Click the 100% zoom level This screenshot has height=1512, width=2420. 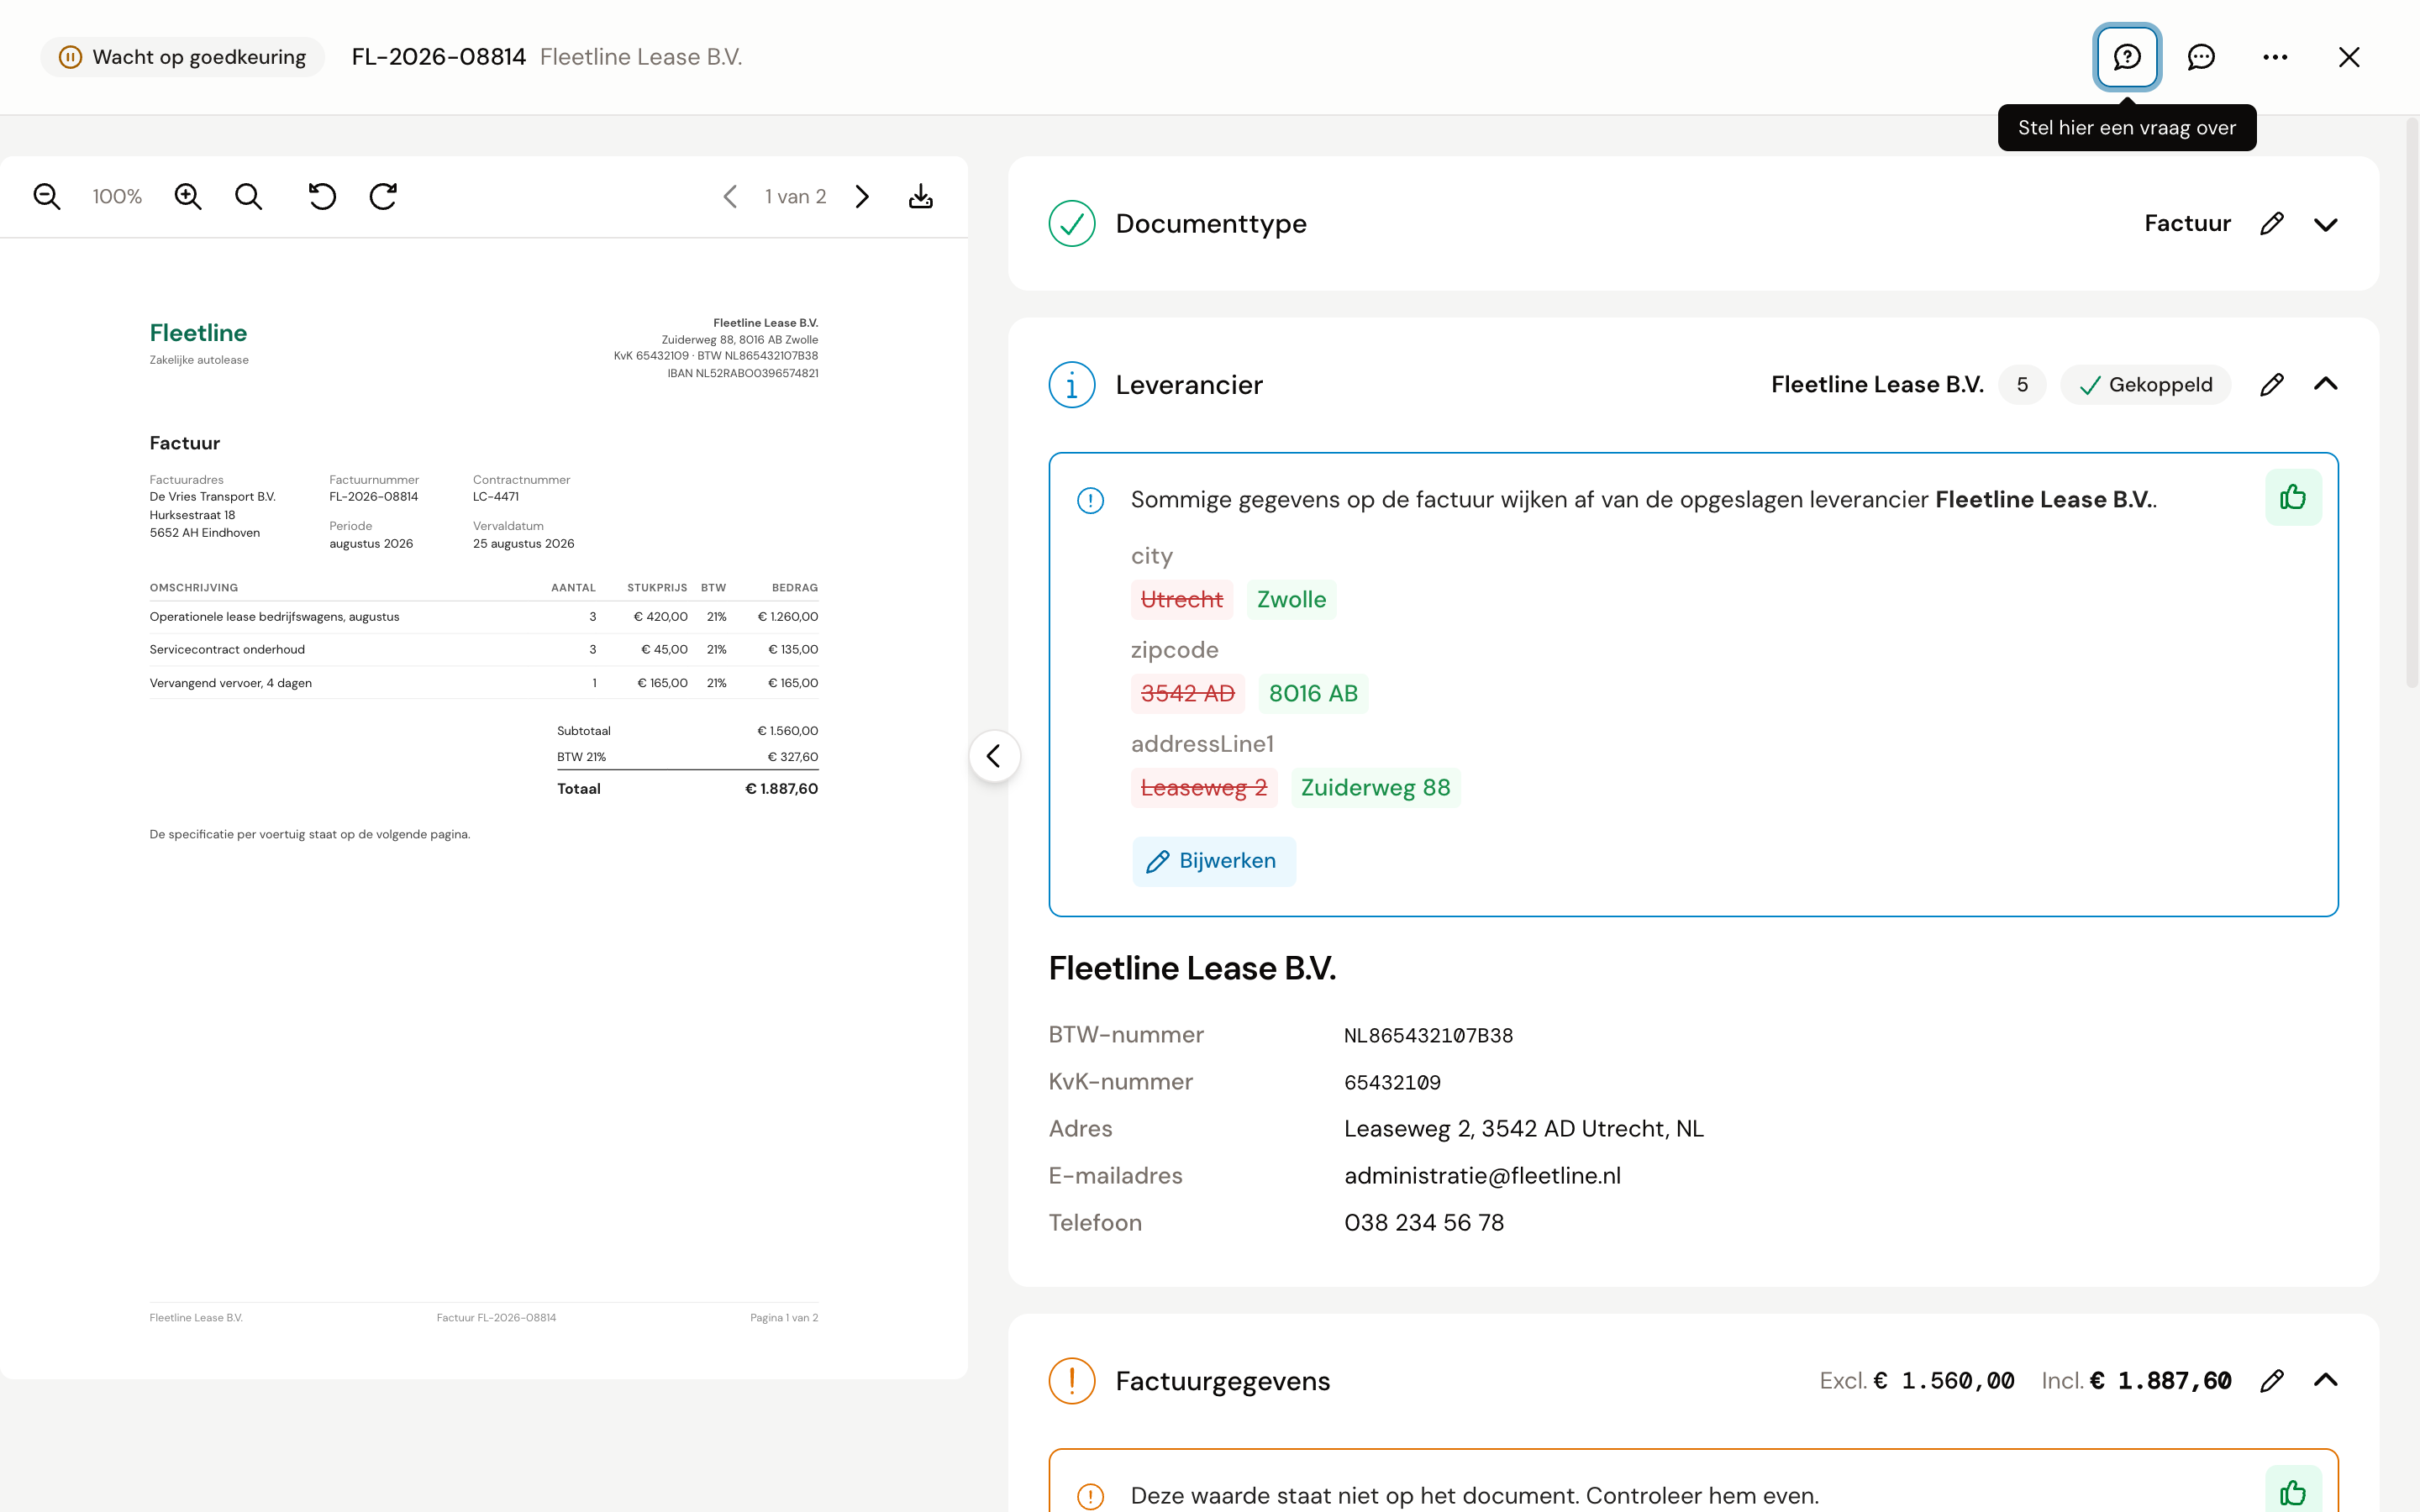click(x=117, y=197)
